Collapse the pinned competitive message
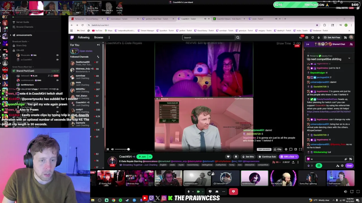362x203 pixels. point(349,58)
